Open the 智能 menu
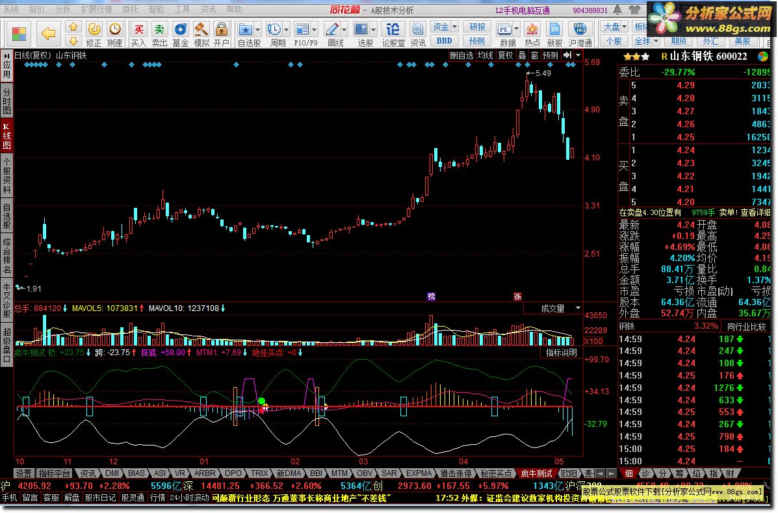Viewport: 778px width, 513px height. [156, 10]
